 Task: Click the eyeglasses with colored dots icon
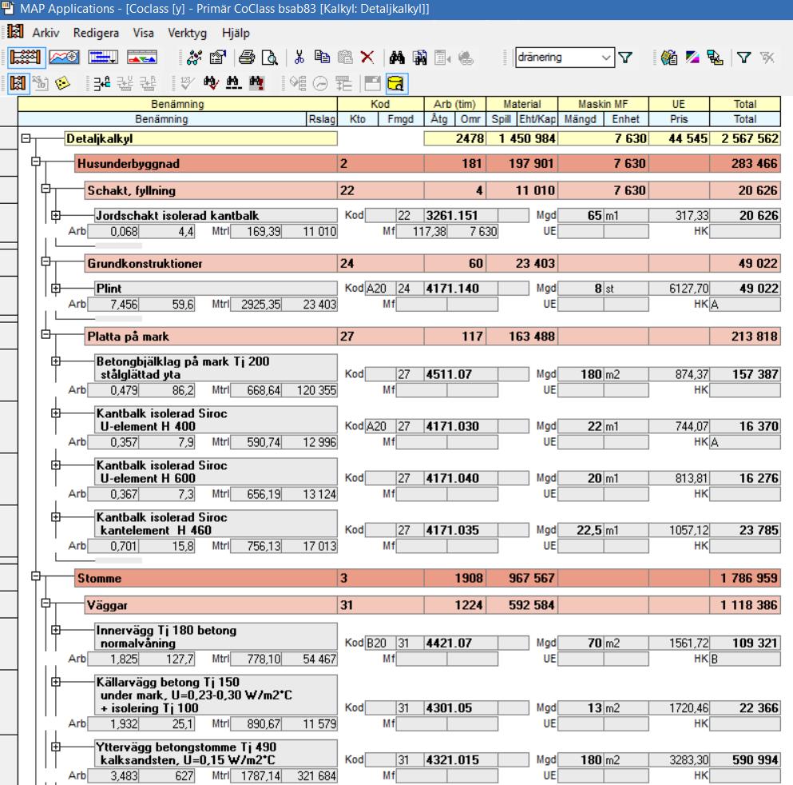pos(194,58)
